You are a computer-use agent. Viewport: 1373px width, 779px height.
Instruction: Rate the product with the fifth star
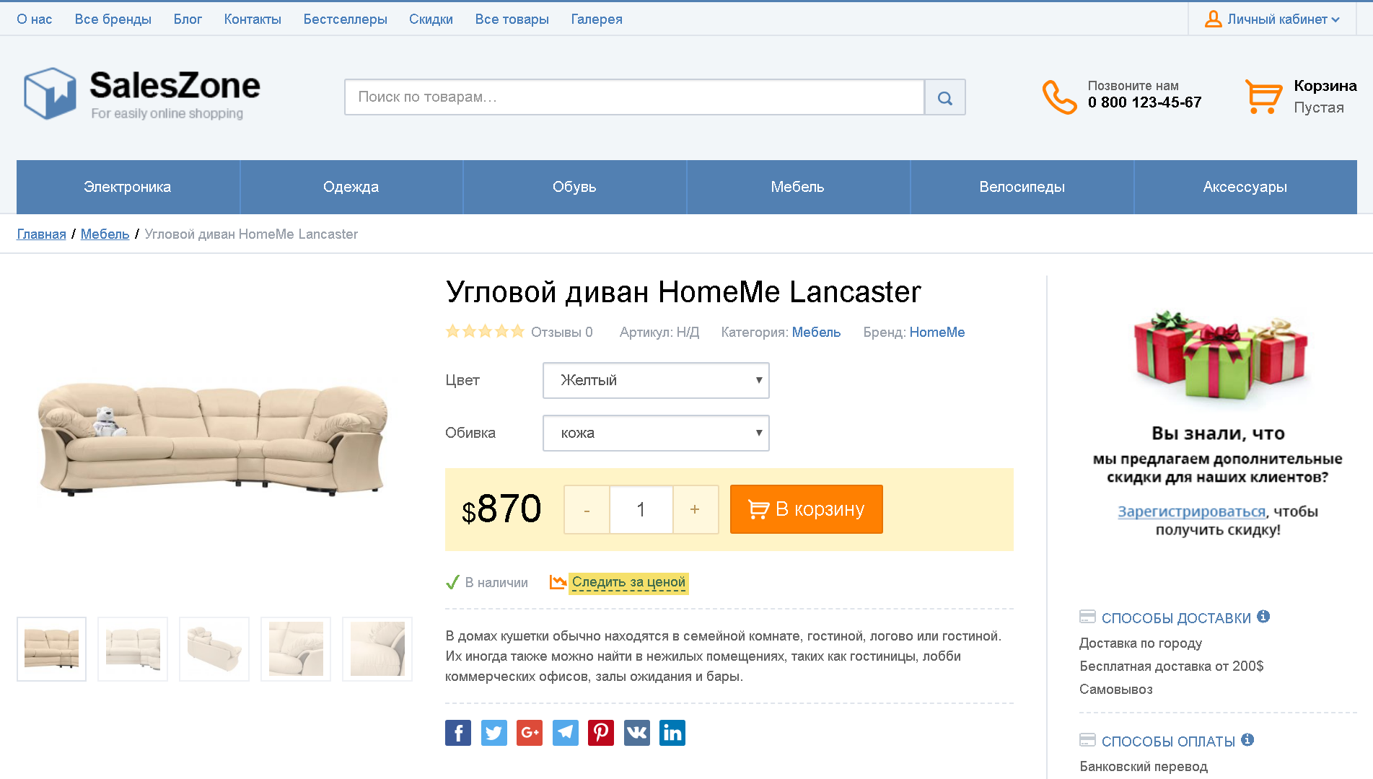click(517, 332)
